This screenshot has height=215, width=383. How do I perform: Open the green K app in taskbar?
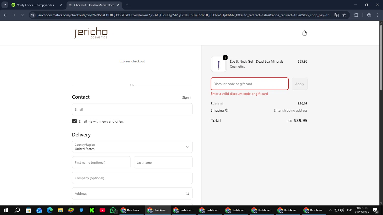coord(92,210)
